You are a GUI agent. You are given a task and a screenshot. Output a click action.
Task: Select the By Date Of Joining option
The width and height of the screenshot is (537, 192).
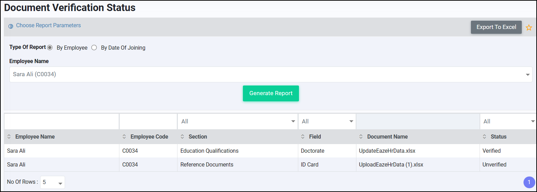(94, 48)
